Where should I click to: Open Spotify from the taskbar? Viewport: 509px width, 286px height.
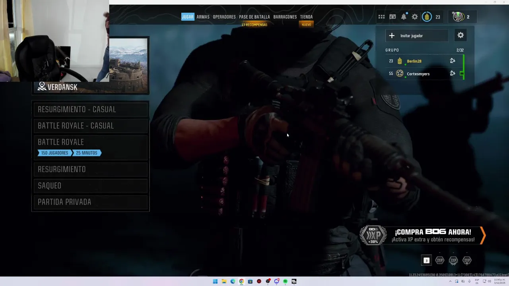pos(285,281)
